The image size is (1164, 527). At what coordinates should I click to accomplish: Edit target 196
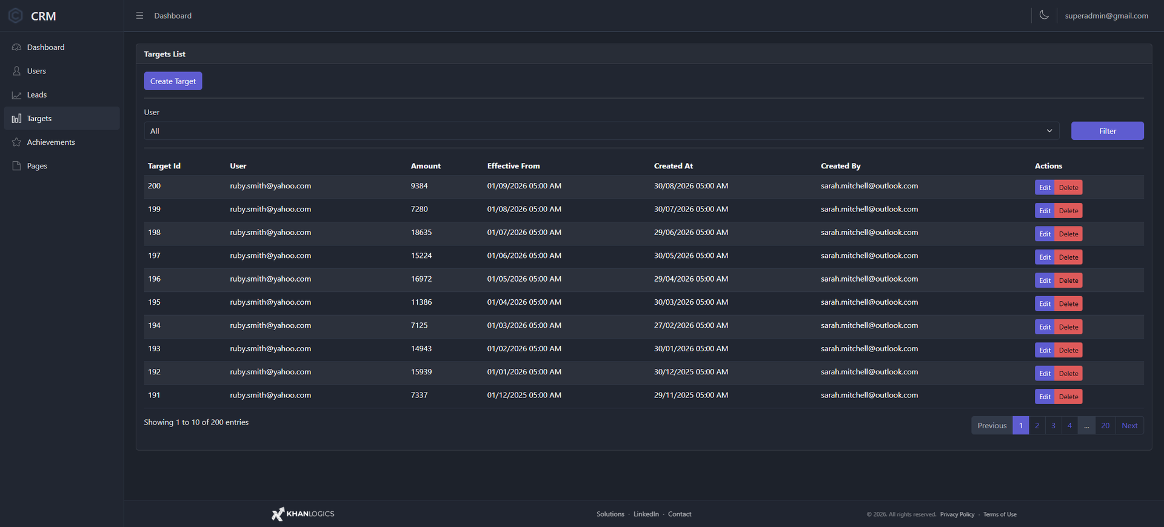pyautogui.click(x=1045, y=280)
